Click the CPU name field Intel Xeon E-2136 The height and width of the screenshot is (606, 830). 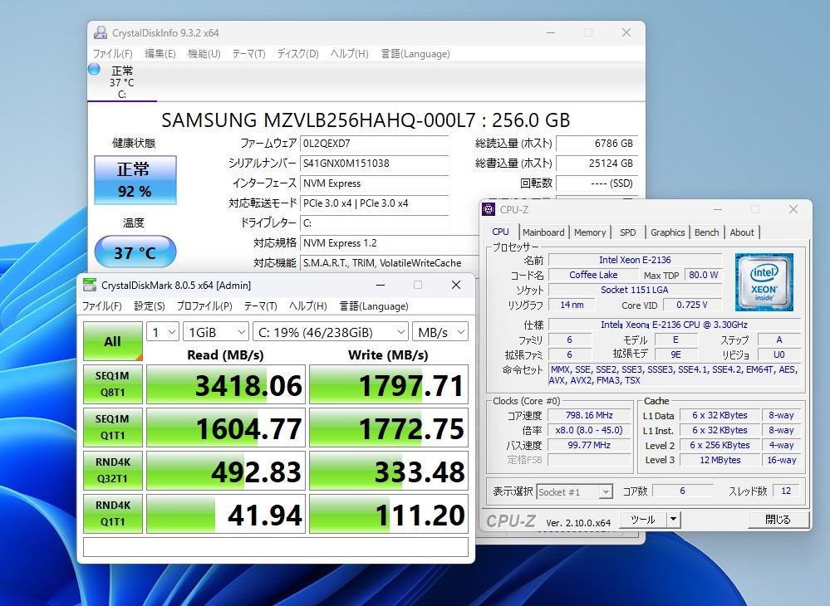click(x=635, y=260)
